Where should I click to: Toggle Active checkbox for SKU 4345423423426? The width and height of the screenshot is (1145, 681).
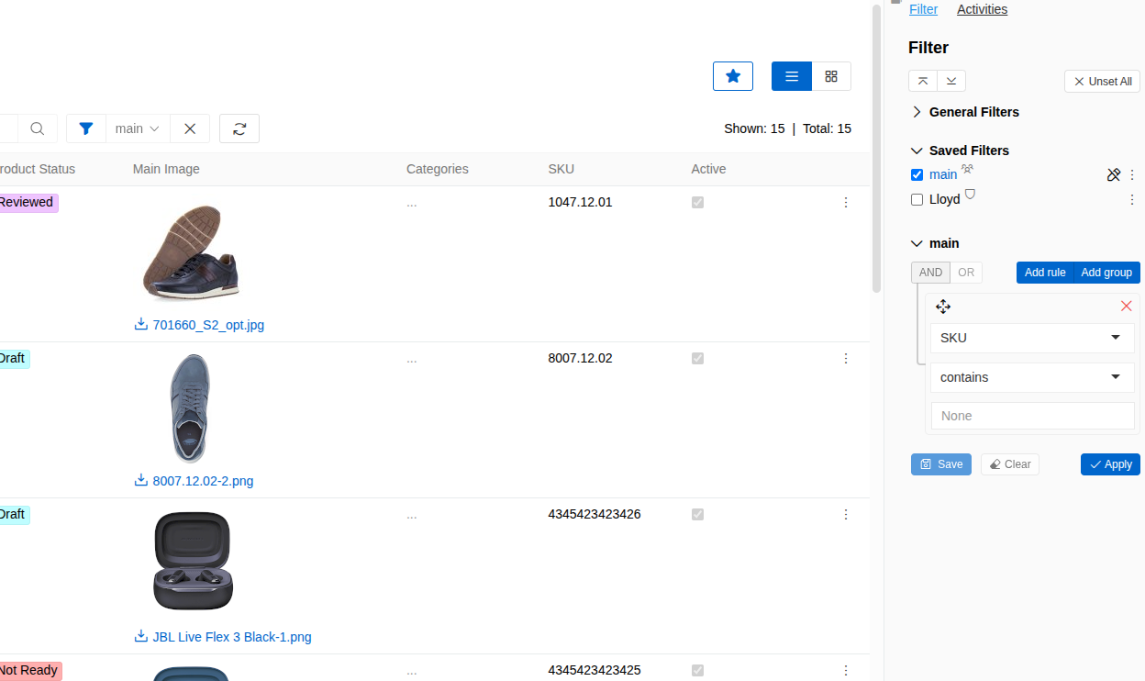tap(697, 514)
